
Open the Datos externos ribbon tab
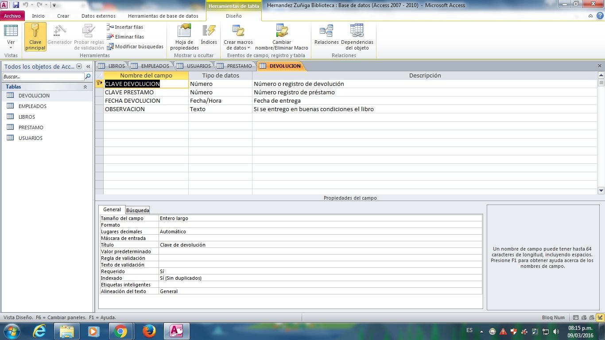[x=98, y=16]
